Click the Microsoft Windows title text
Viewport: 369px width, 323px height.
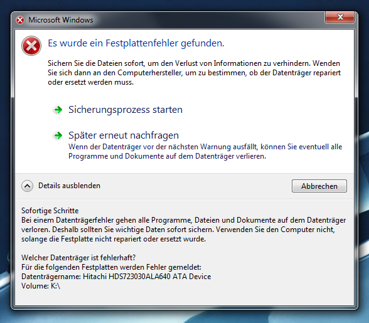(61, 20)
